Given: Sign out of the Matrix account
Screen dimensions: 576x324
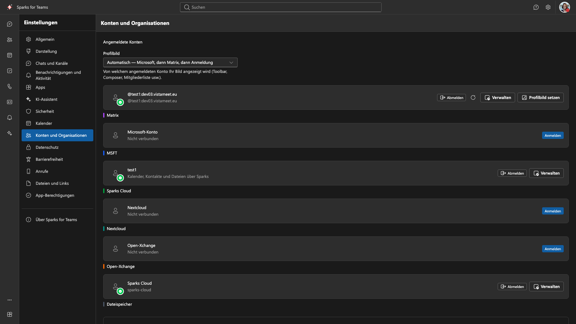Looking at the screenshot, I should coord(451,97).
